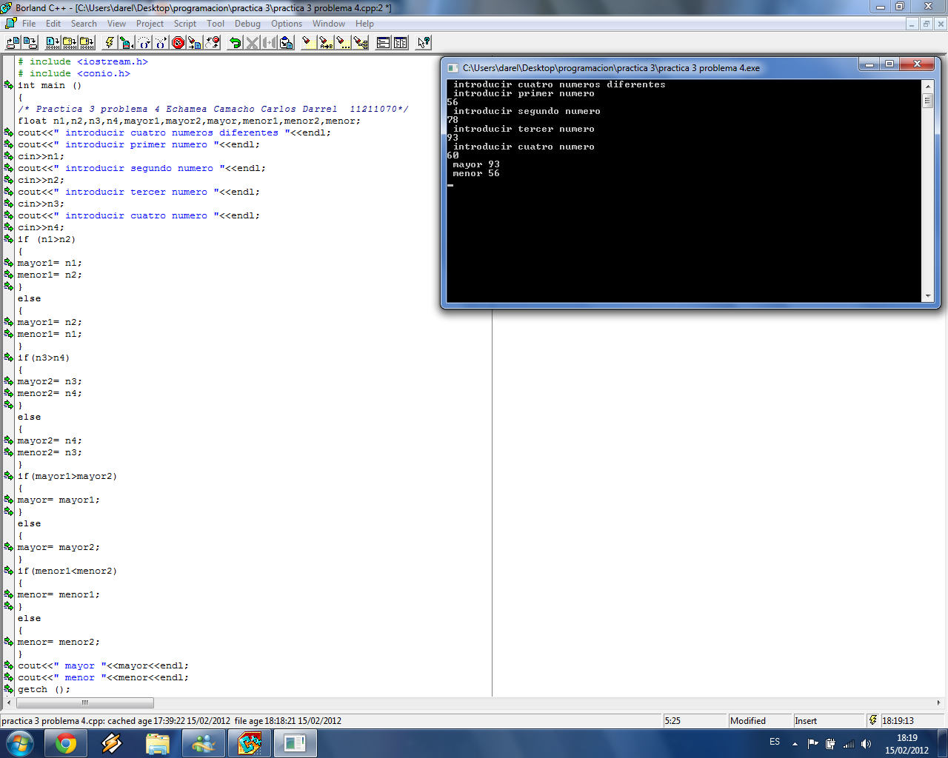
Task: Mute volume via the speaker tray icon
Action: (x=865, y=744)
